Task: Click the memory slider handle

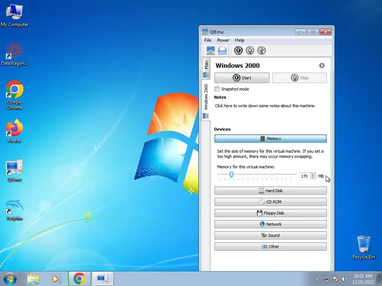Action: click(x=231, y=174)
